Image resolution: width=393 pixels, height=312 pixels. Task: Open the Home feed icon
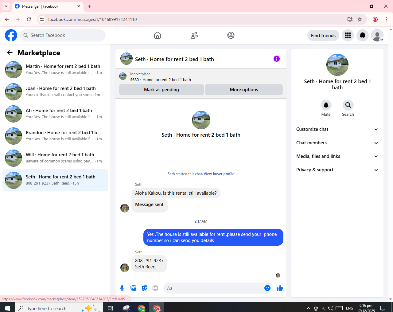(158, 35)
